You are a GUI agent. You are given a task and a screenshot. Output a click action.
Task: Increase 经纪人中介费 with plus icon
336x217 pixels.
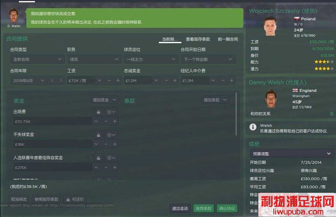coord(232,80)
